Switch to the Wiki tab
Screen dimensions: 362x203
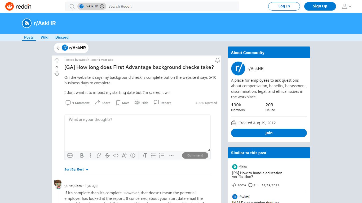point(45,37)
